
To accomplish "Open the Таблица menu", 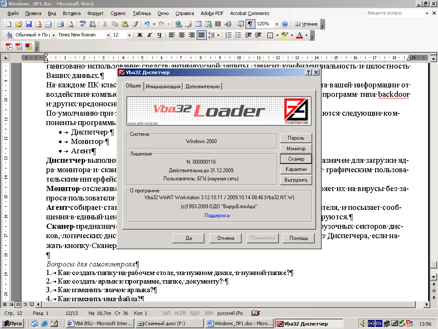I will 142,13.
